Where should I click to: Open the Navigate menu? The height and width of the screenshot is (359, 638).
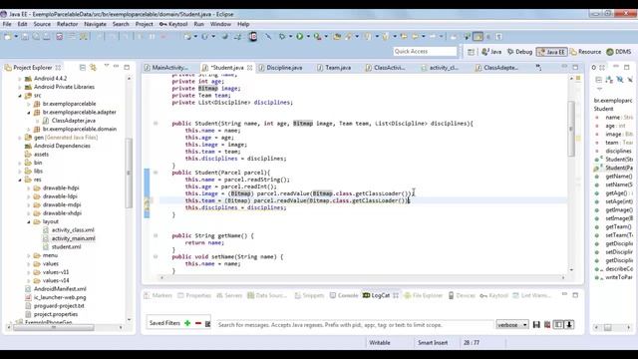pyautogui.click(x=95, y=24)
